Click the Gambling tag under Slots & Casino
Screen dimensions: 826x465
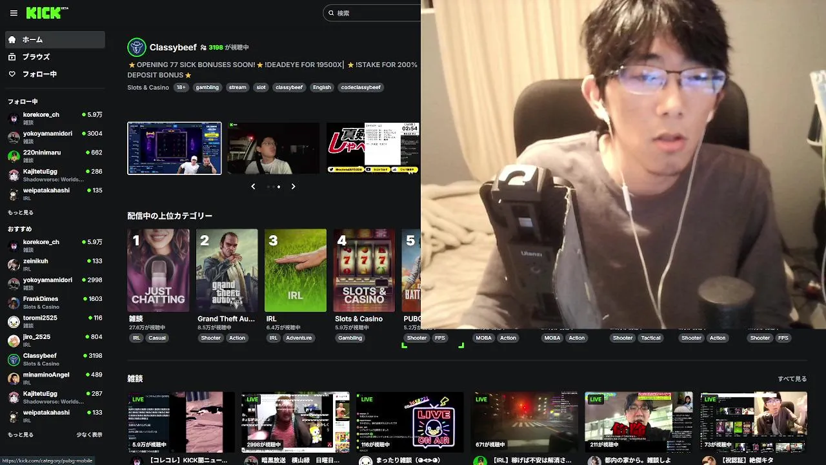point(350,338)
